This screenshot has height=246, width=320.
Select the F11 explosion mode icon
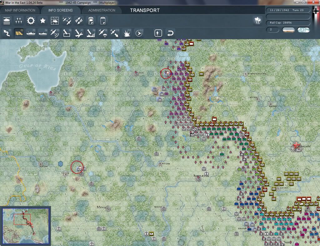click(127, 33)
